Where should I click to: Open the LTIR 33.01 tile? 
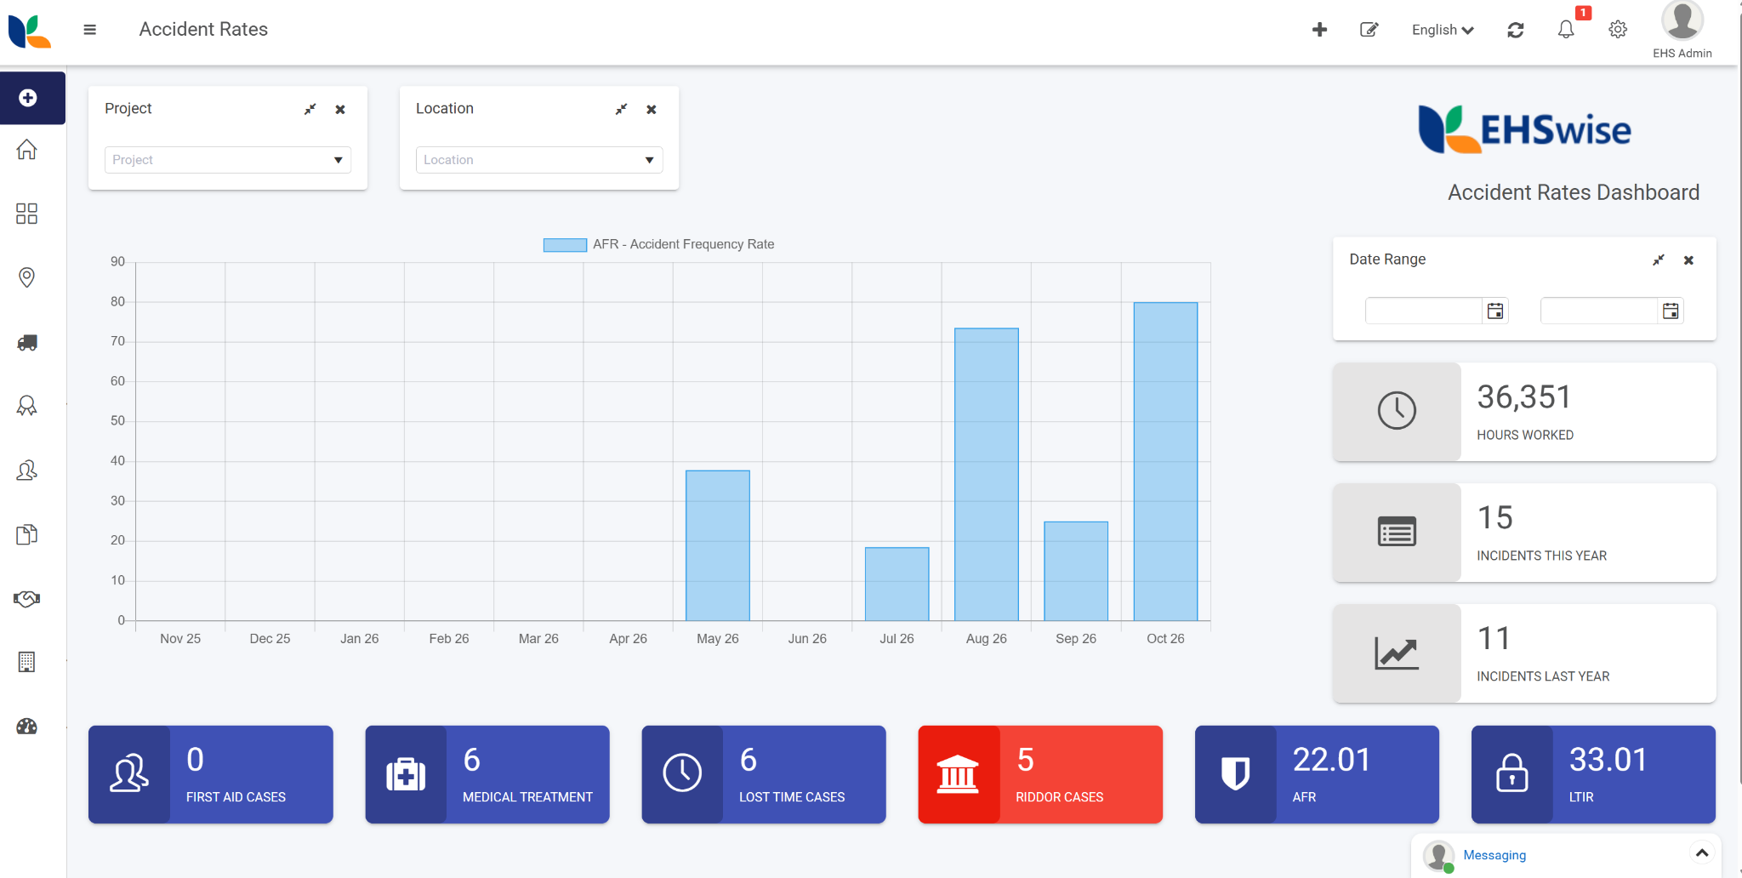tap(1593, 774)
